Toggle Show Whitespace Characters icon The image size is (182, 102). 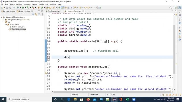pos(71,8)
